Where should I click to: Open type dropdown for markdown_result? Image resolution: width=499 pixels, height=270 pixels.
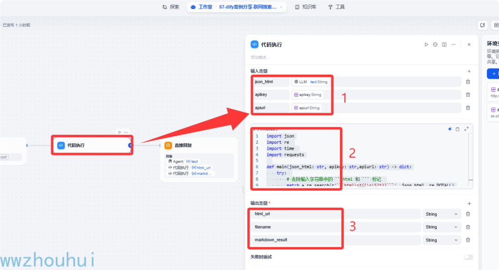pyautogui.click(x=442, y=240)
